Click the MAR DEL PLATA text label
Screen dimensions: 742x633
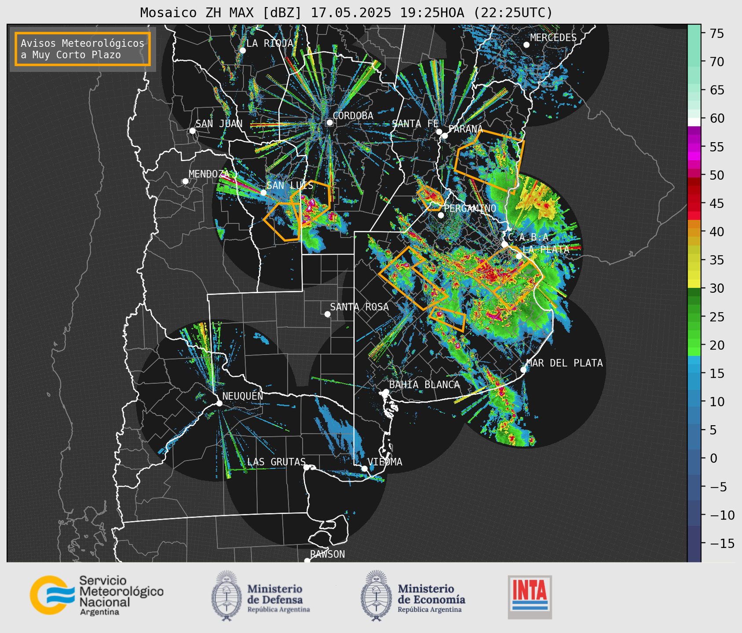[x=565, y=363]
